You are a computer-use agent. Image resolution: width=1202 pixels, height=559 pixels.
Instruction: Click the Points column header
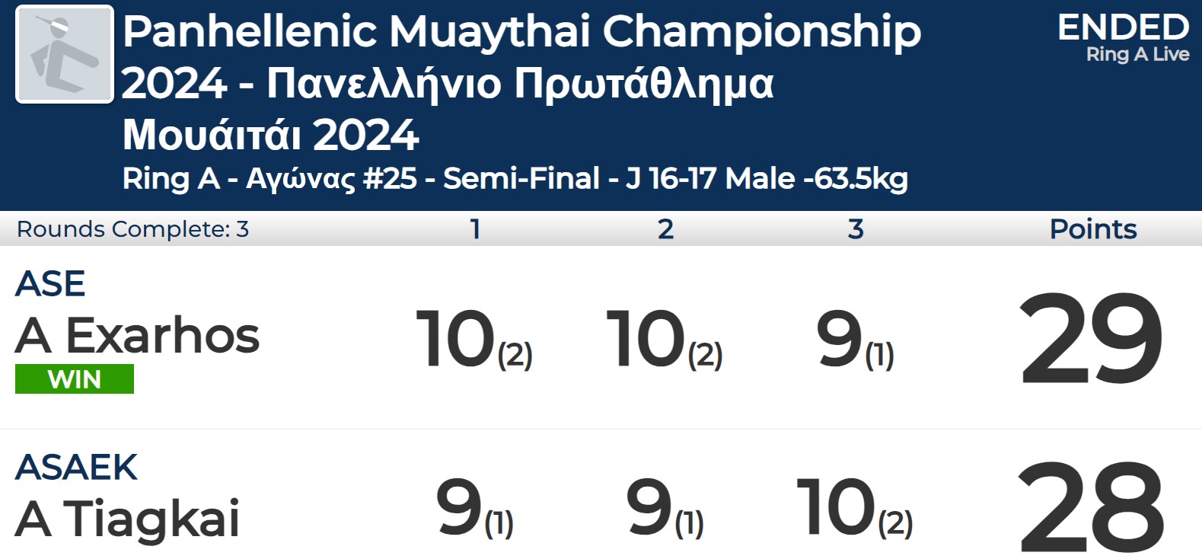click(1093, 229)
